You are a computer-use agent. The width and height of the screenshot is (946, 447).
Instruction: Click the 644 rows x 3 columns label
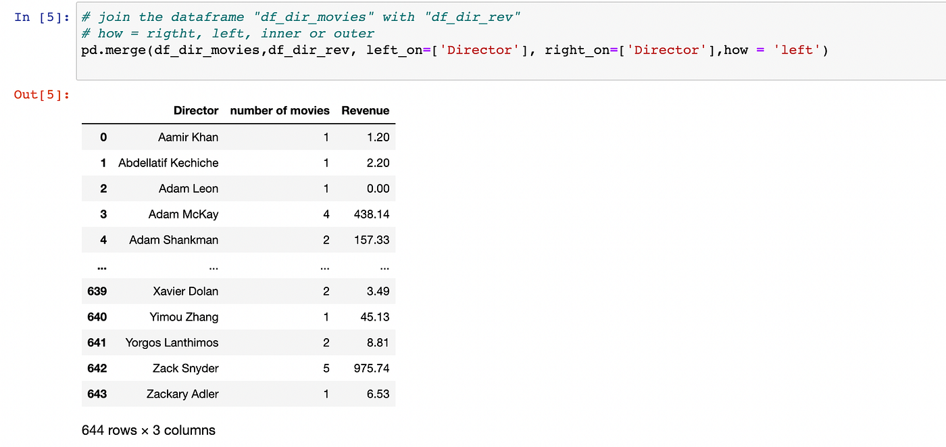147,430
